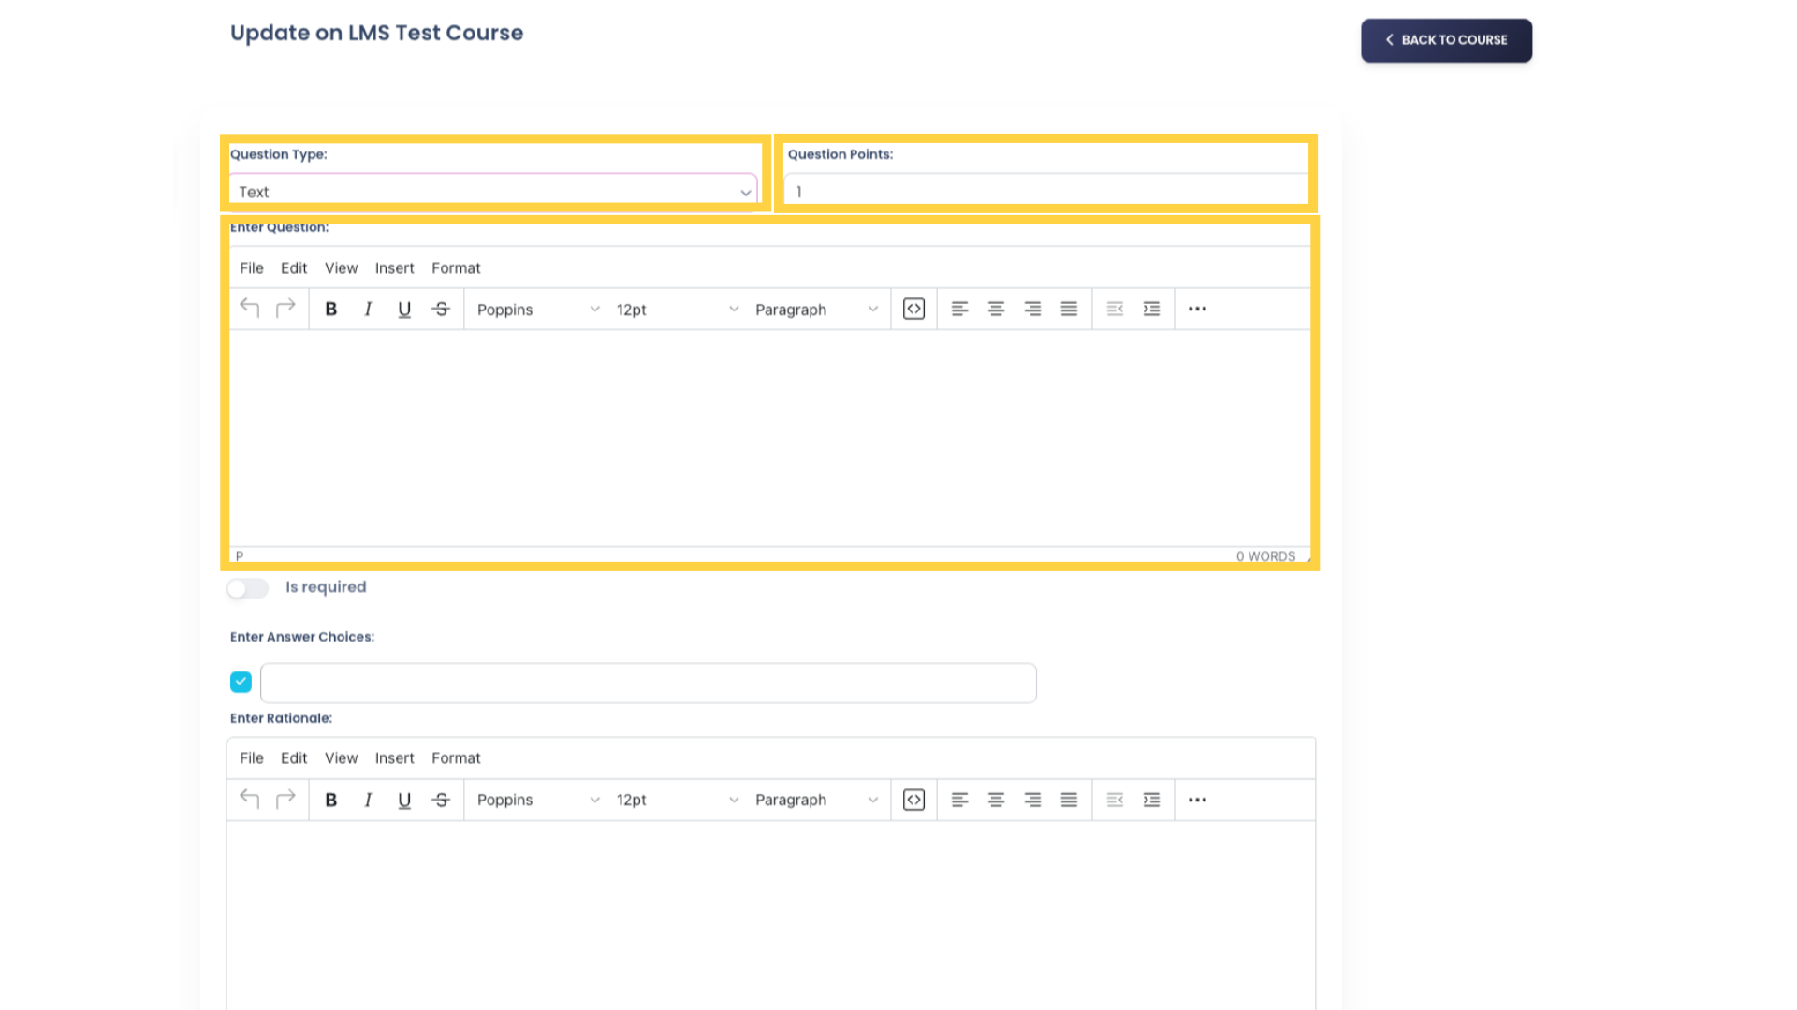Click the undo arrow icon in rationale editor
1797x1010 pixels.
click(248, 800)
